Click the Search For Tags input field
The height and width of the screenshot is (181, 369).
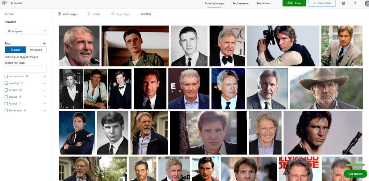26,69
